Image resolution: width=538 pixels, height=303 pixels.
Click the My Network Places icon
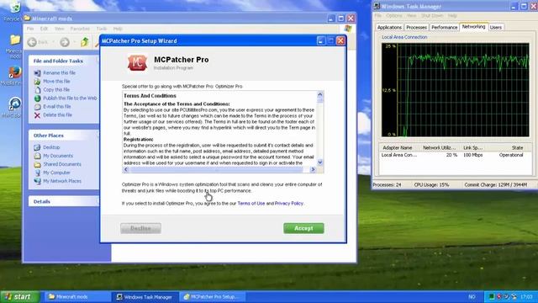pyautogui.click(x=37, y=181)
